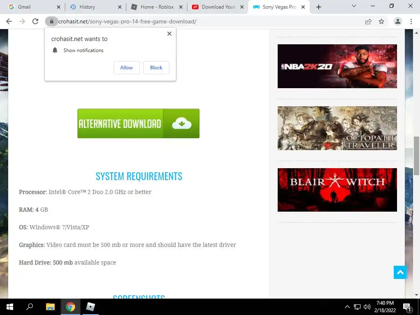Allow notifications from crohasit.net
Viewport: 420px width, 315px height.
(x=126, y=68)
